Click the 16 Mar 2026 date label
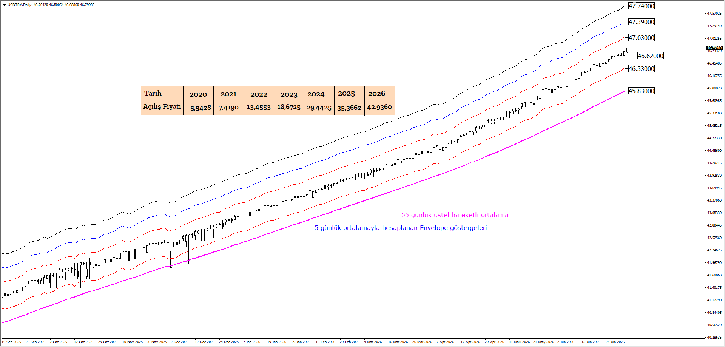This screenshot has width=725, height=347. tap(398, 342)
